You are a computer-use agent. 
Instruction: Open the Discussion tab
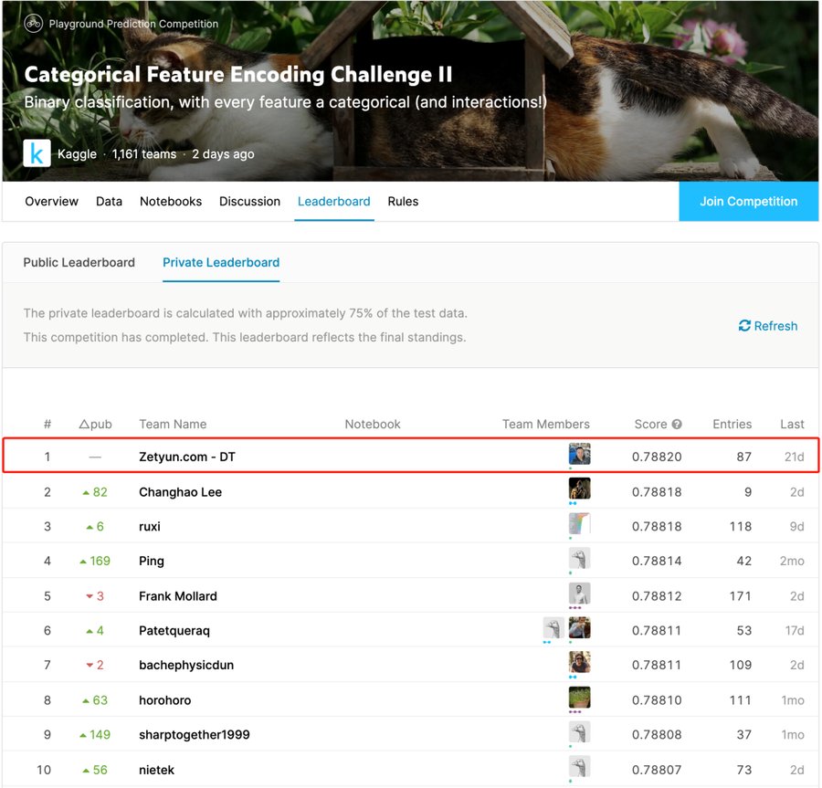249,201
